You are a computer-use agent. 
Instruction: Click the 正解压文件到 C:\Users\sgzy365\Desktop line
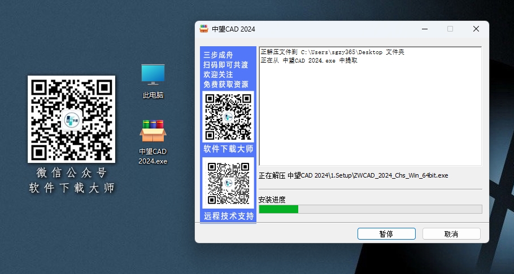[332, 52]
